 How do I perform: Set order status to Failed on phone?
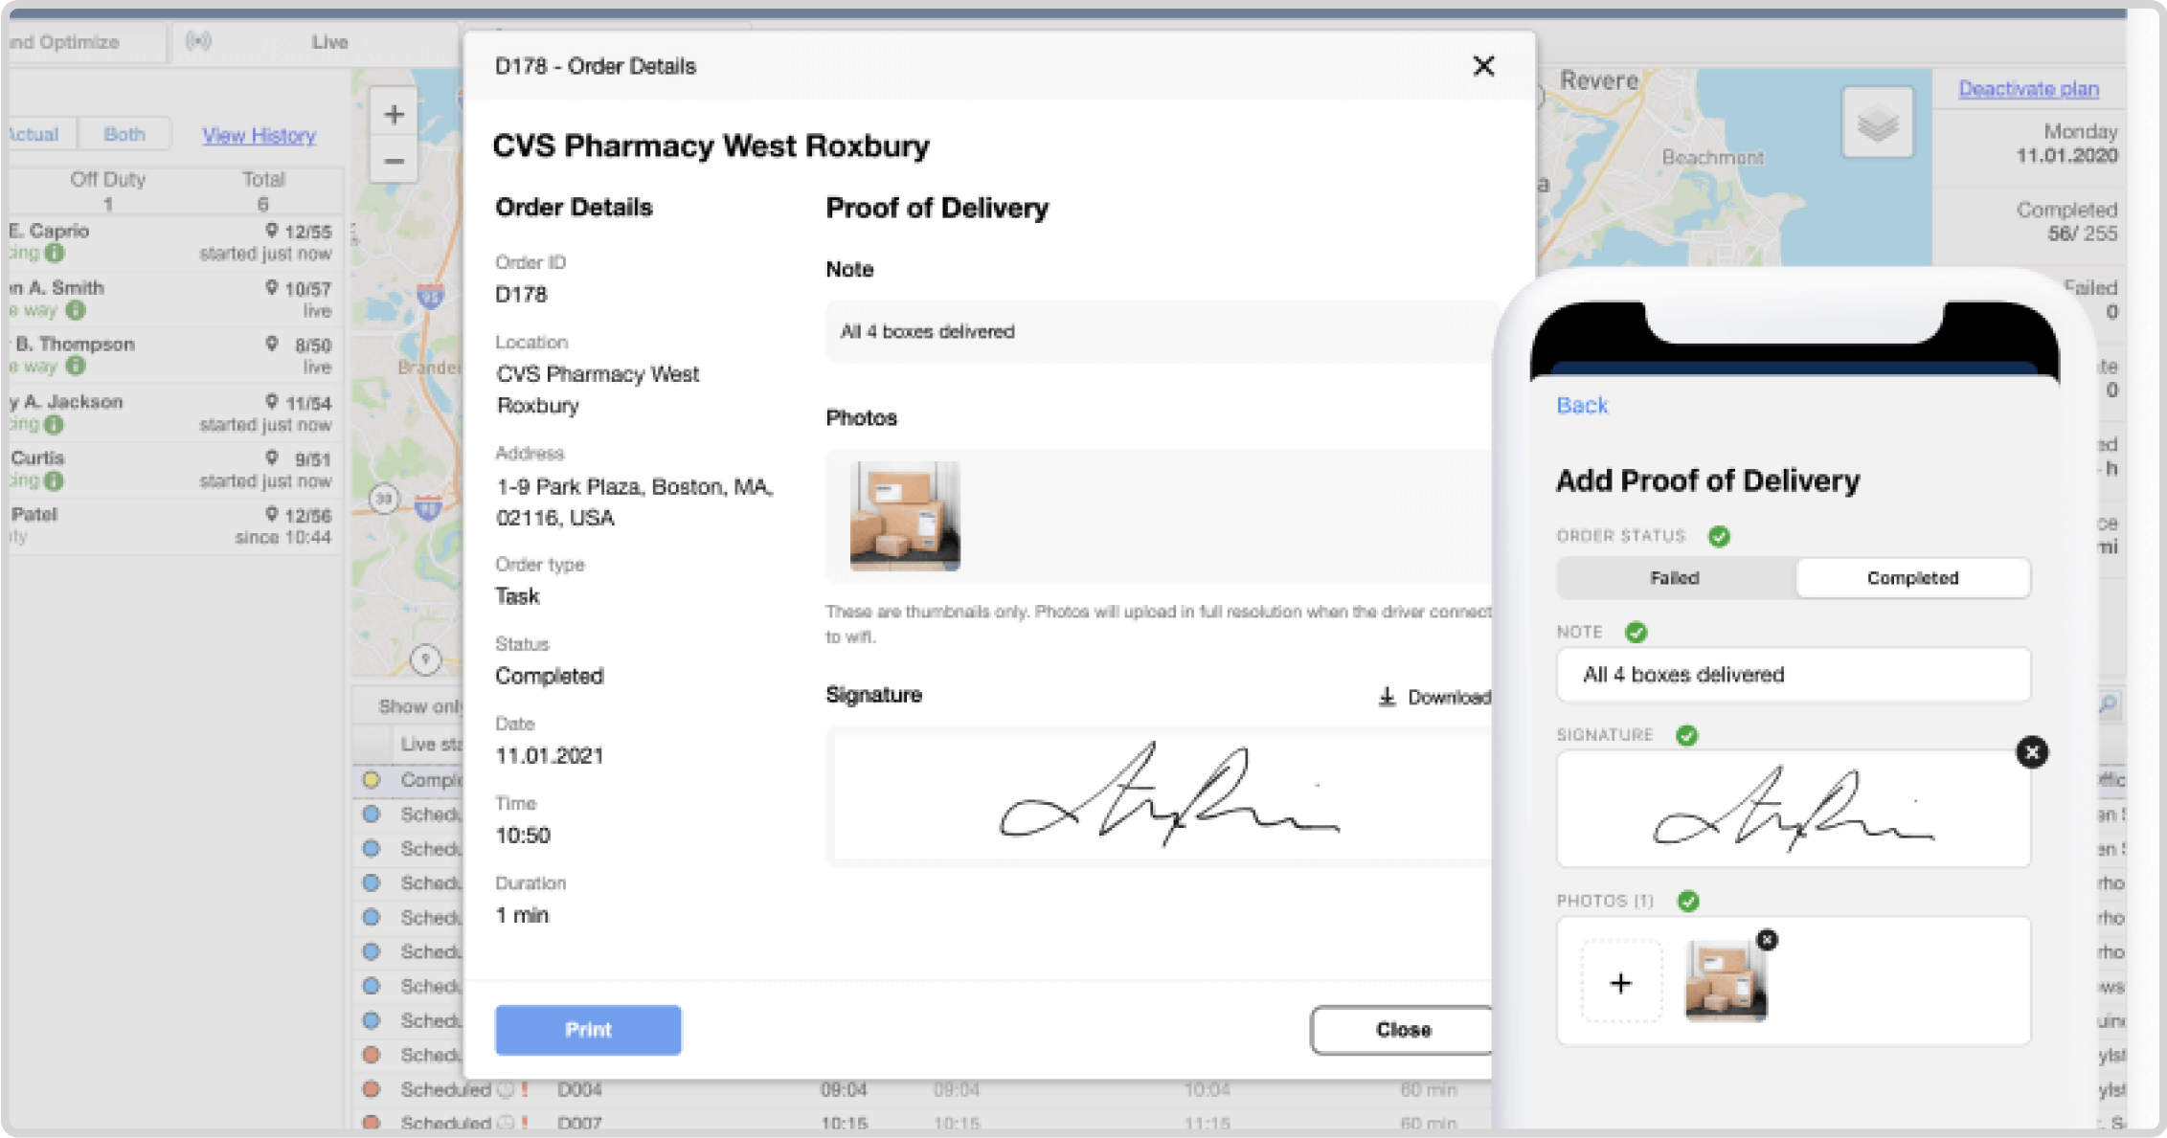pos(1675,578)
